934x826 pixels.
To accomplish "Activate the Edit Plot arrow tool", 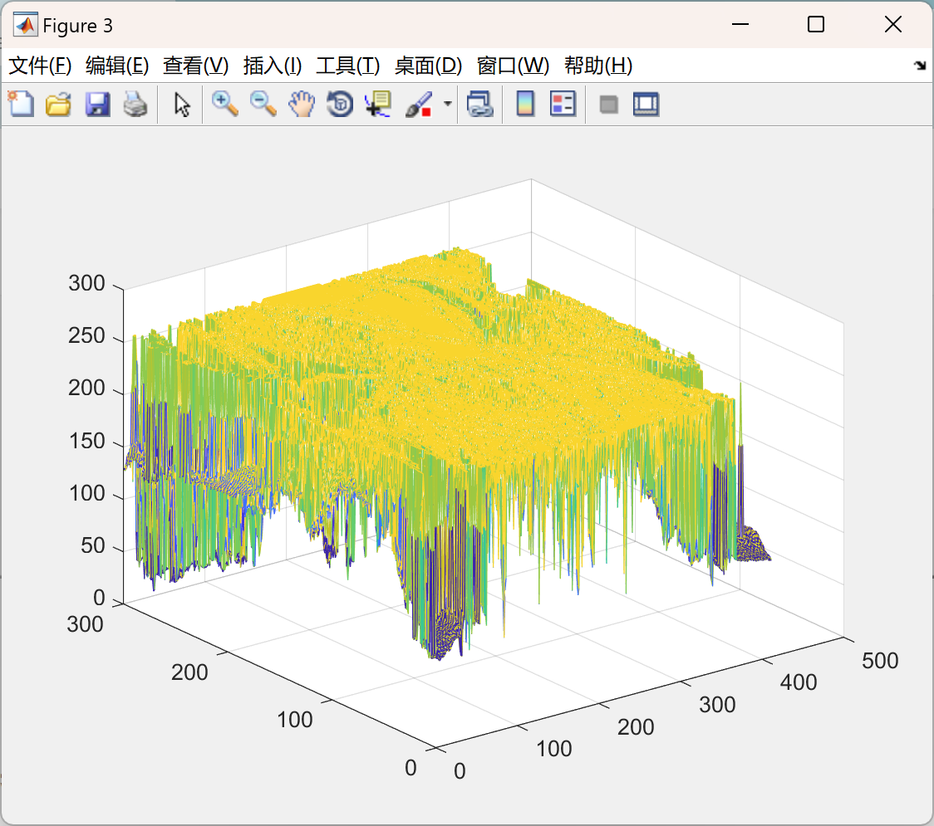I will tap(182, 105).
